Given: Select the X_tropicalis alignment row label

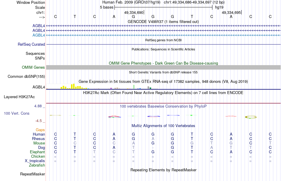Looking at the screenshot, I should click(x=35, y=161).
